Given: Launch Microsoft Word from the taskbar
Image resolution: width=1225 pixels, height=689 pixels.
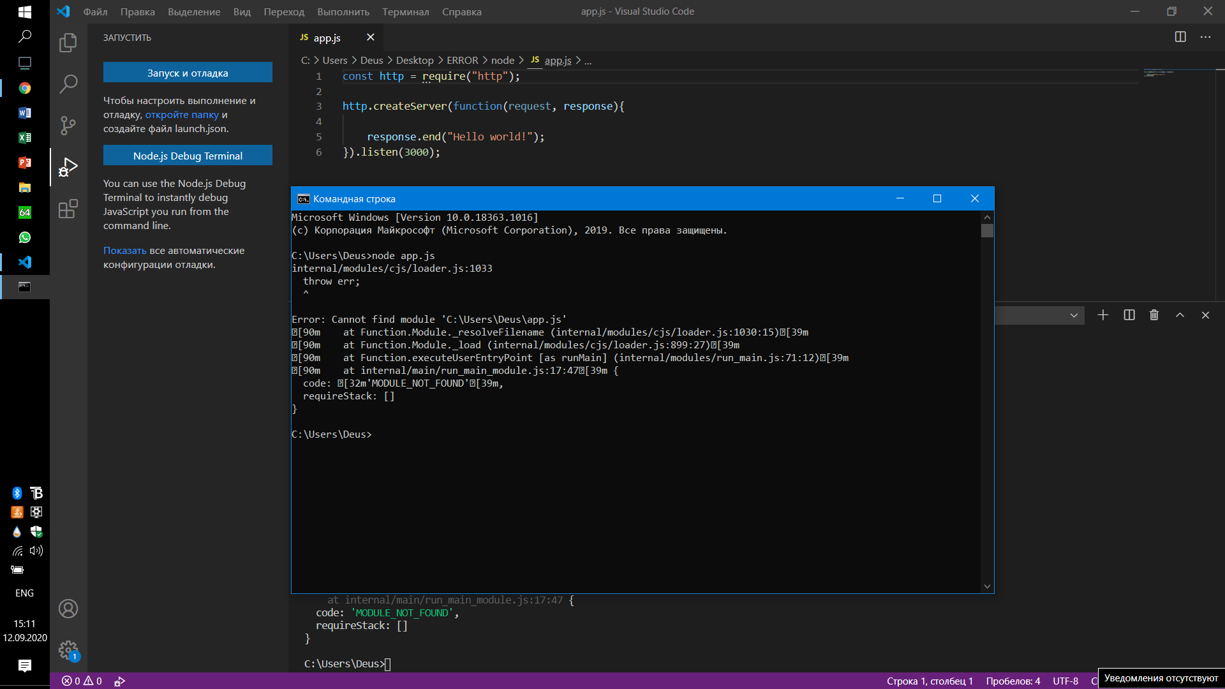Looking at the screenshot, I should click(x=25, y=113).
